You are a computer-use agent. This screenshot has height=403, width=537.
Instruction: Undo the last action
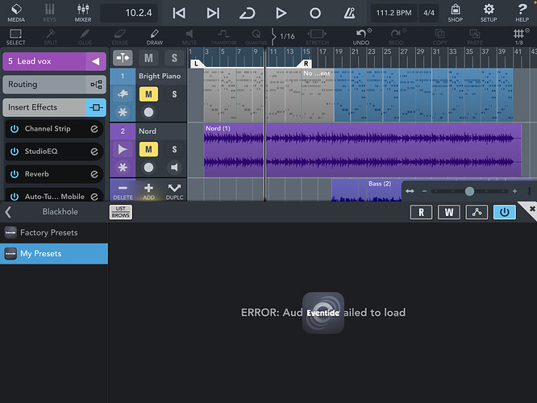[x=361, y=36]
